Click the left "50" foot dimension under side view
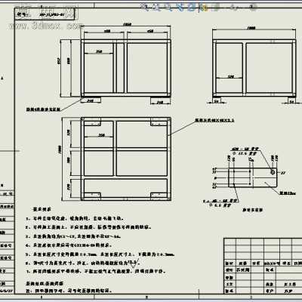The image size is (302, 302). click(x=216, y=101)
